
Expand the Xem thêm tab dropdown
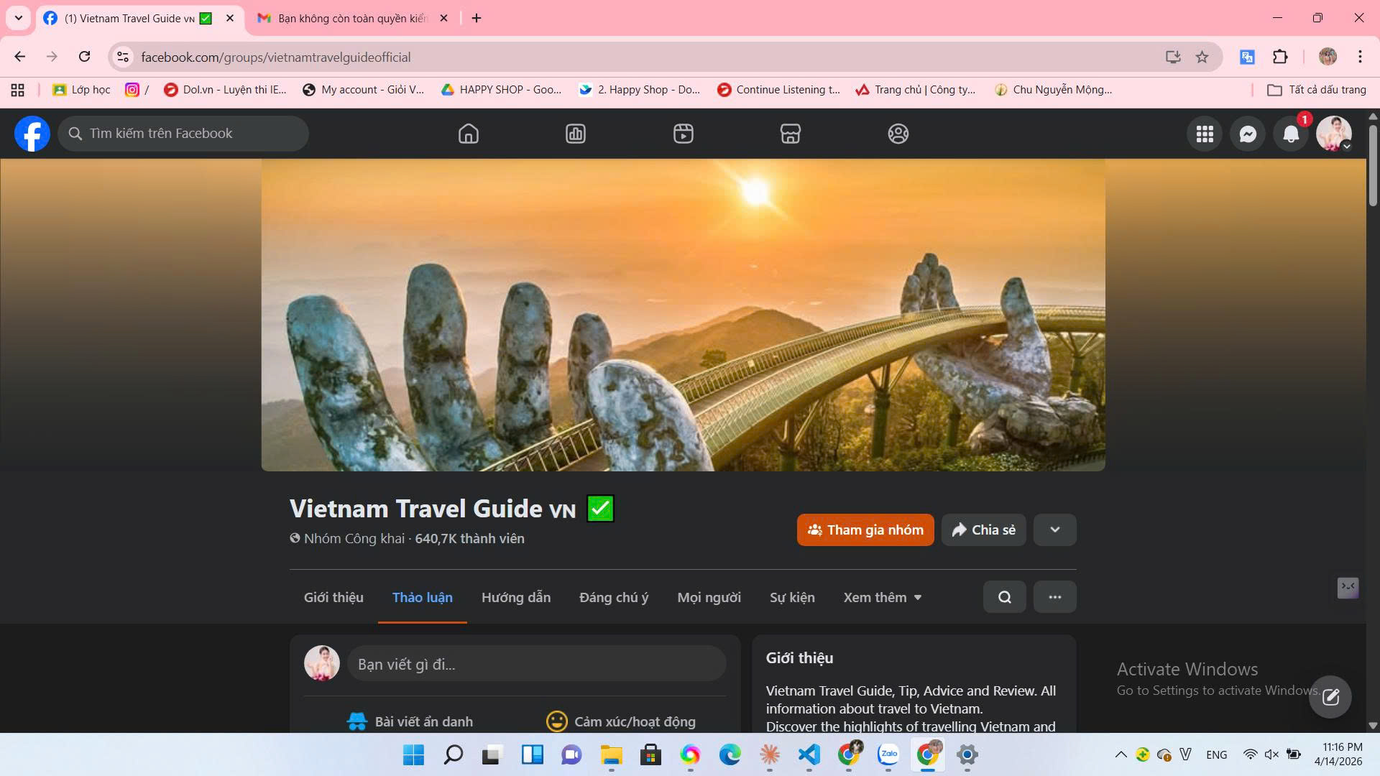(883, 598)
